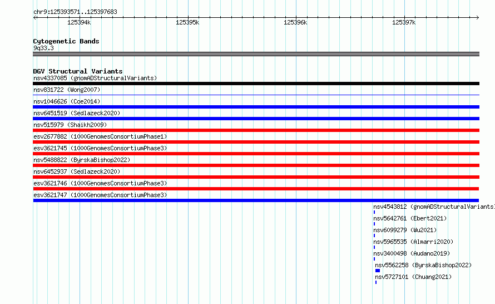495x304 pixels.
Task: Open the DGV Structural Variants track title
Action: pyautogui.click(x=78, y=71)
